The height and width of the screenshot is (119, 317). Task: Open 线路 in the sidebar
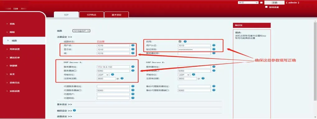14,41
